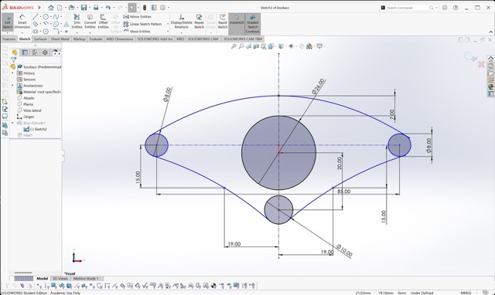Toggle Shaded Sketch Contours

pos(253,24)
